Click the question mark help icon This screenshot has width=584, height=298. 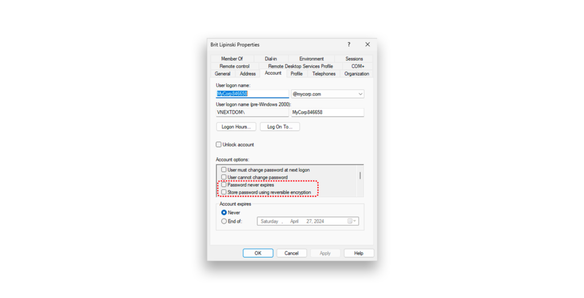coord(348,44)
